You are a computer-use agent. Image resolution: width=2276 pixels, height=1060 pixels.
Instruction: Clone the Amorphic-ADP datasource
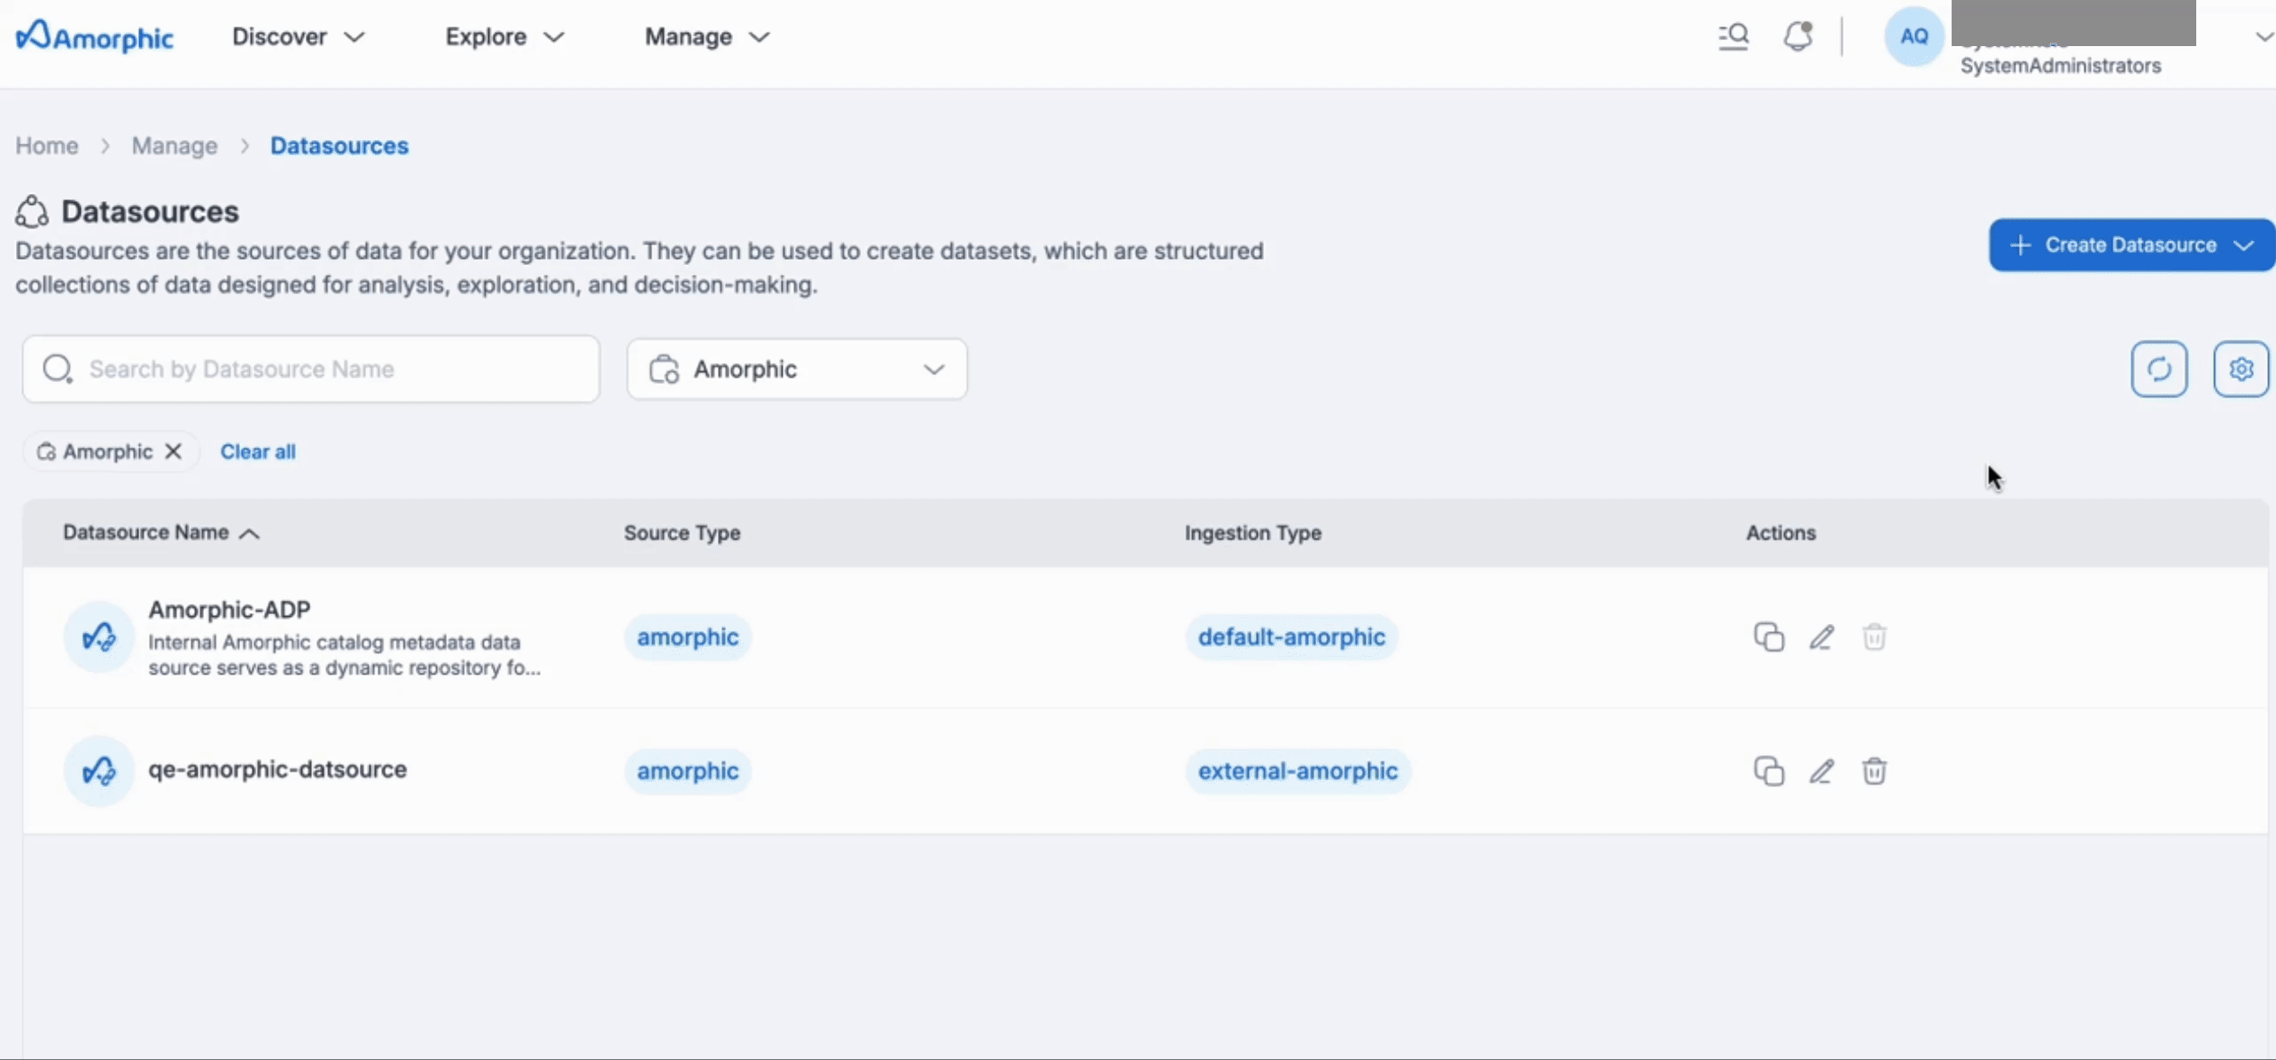tap(1769, 637)
